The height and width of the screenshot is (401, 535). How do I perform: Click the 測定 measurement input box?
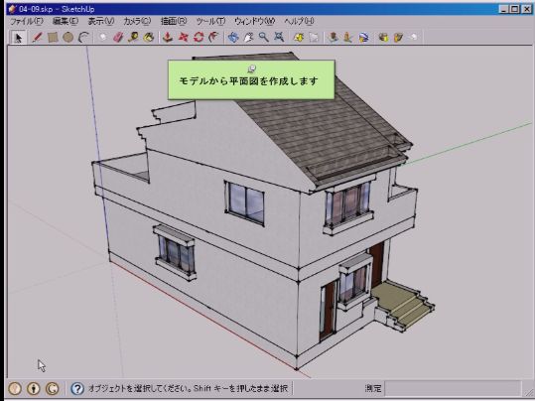[x=453, y=388]
